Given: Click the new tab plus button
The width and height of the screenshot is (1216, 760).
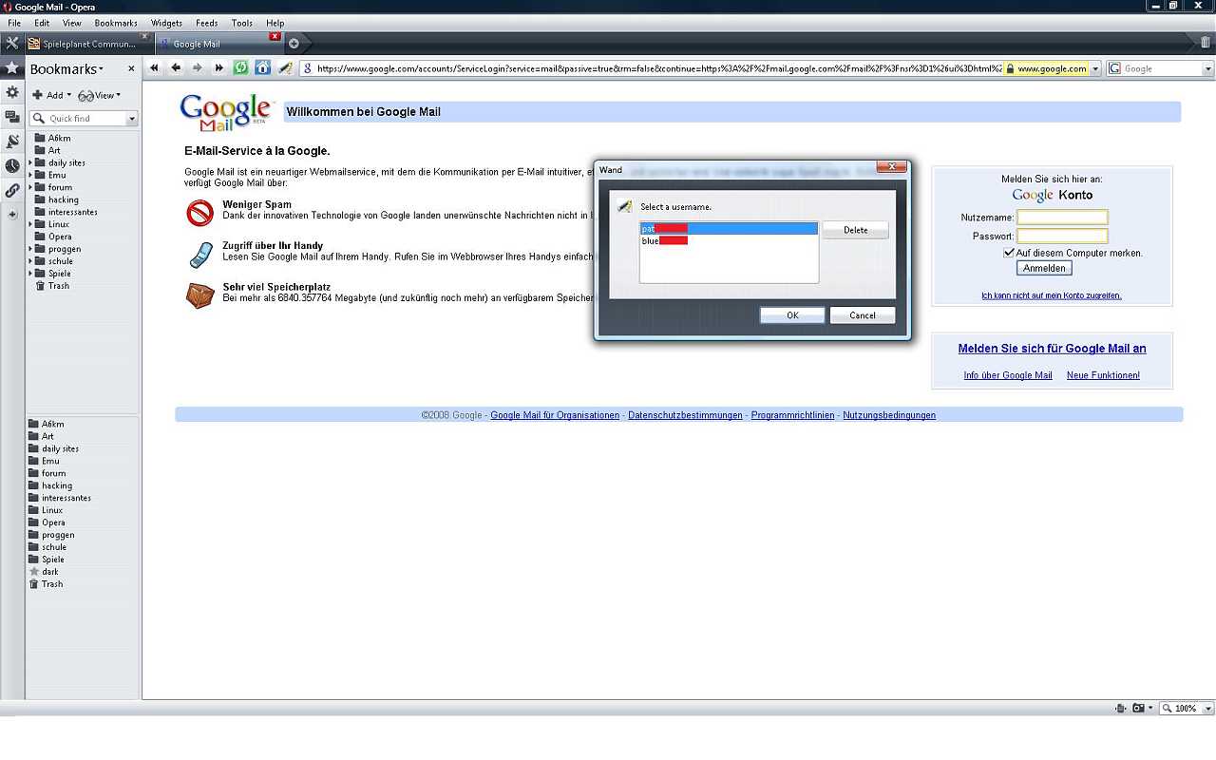Looking at the screenshot, I should click(x=294, y=44).
